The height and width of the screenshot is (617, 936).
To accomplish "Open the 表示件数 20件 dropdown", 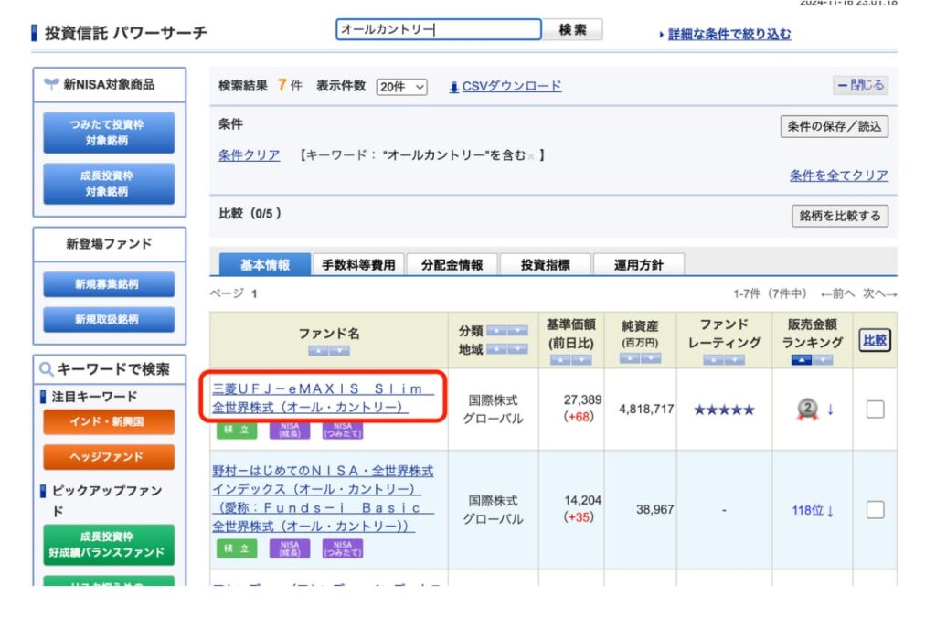I will 402,87.
